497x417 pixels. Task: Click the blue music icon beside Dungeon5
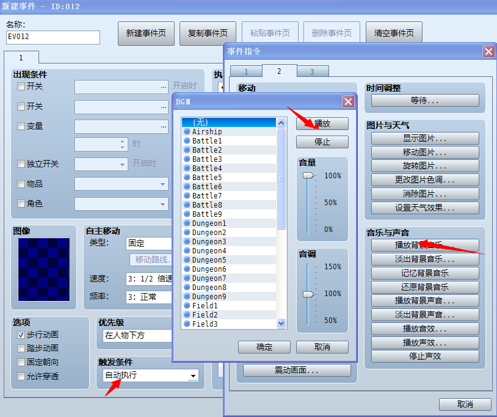(x=187, y=260)
